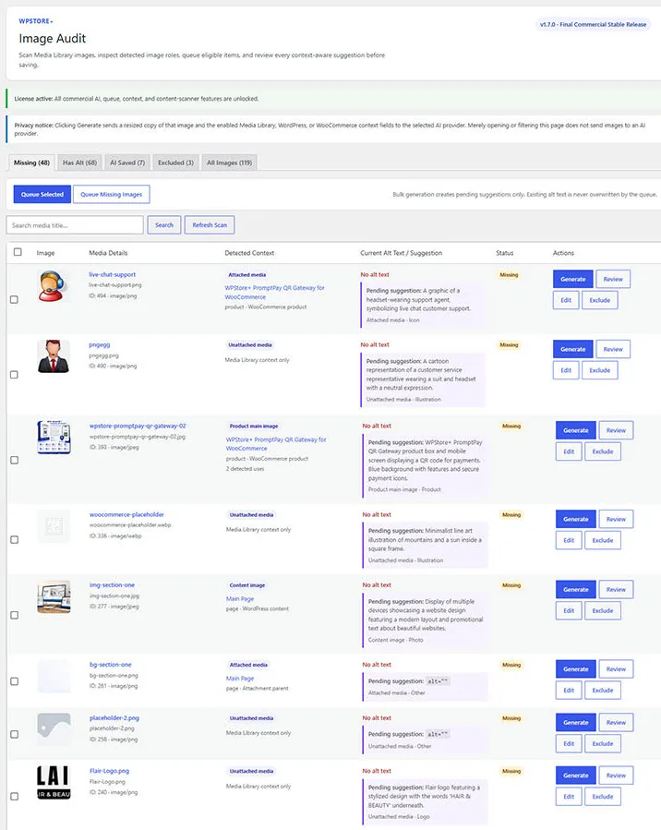Open the AI Saved (7) tab
The width and height of the screenshot is (661, 830).
pos(127,162)
